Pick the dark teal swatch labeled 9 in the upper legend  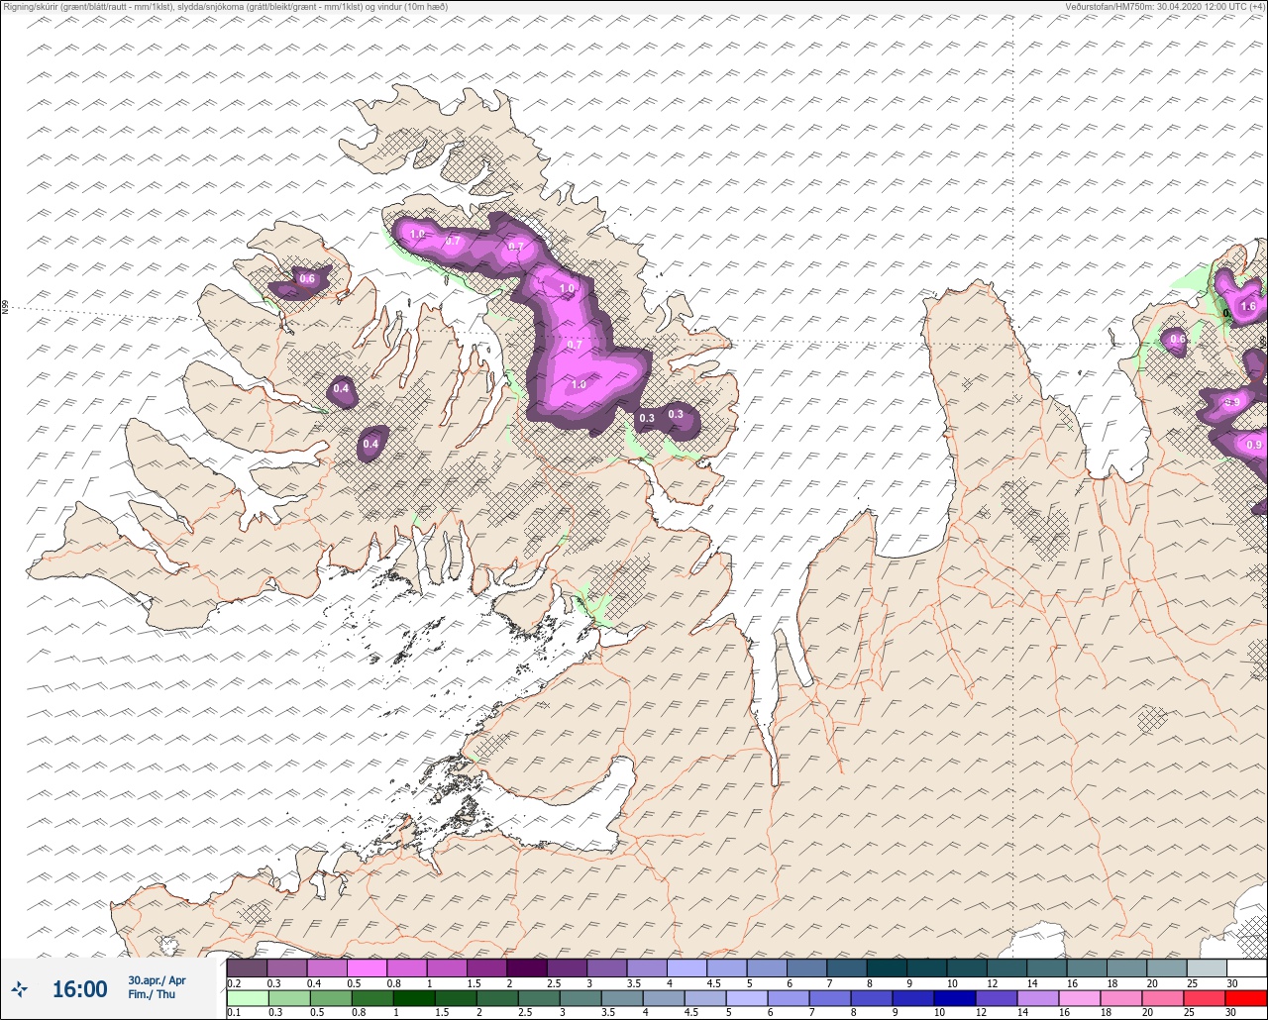click(926, 968)
